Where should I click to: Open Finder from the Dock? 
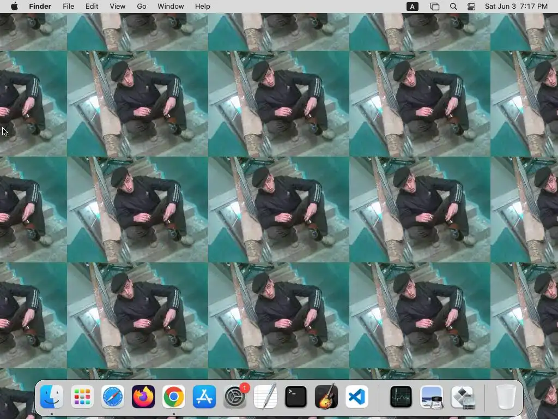(52, 397)
